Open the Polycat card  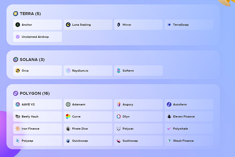coord(138,128)
